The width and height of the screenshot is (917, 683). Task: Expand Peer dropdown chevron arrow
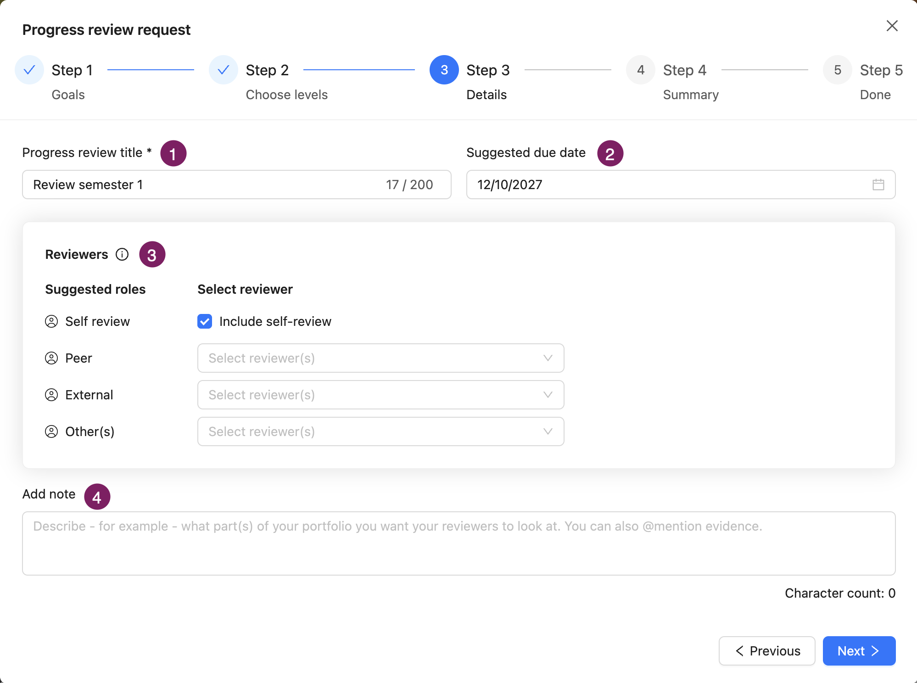pyautogui.click(x=548, y=358)
